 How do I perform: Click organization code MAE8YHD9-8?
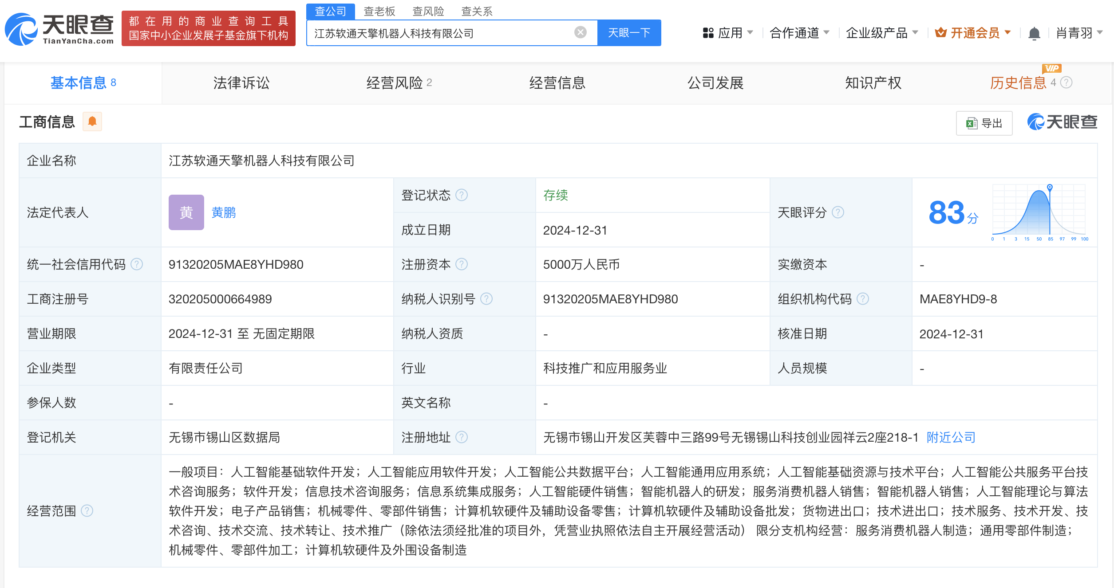(x=958, y=299)
